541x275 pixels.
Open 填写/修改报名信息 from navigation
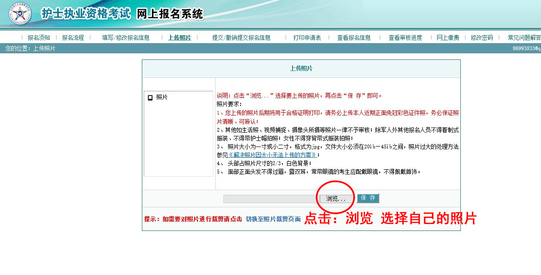[126, 38]
